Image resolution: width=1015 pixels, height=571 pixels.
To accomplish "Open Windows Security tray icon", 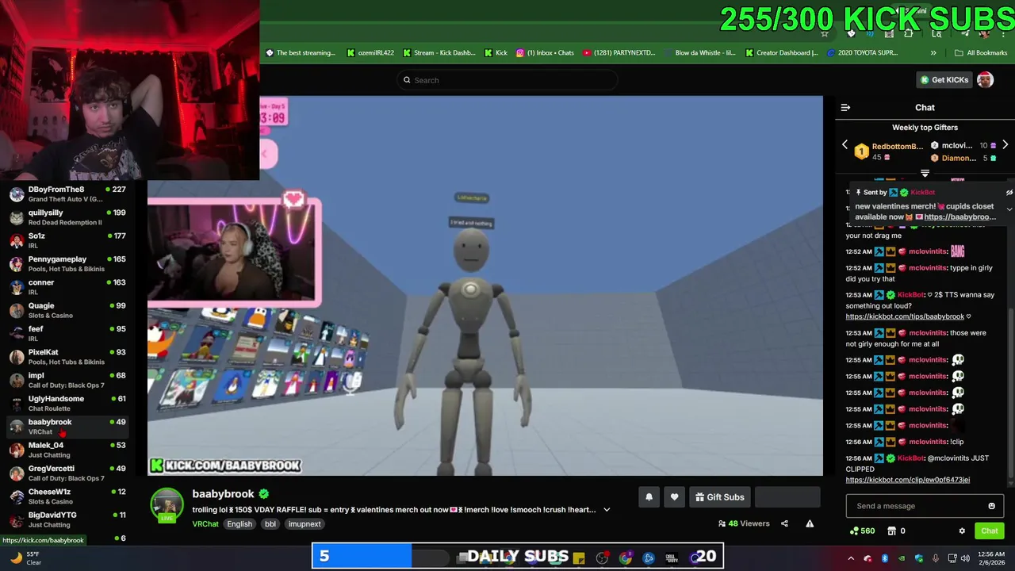I will pyautogui.click(x=919, y=558).
